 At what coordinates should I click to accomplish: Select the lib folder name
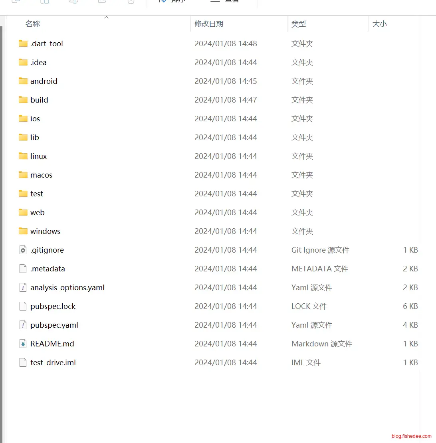pyautogui.click(x=35, y=137)
